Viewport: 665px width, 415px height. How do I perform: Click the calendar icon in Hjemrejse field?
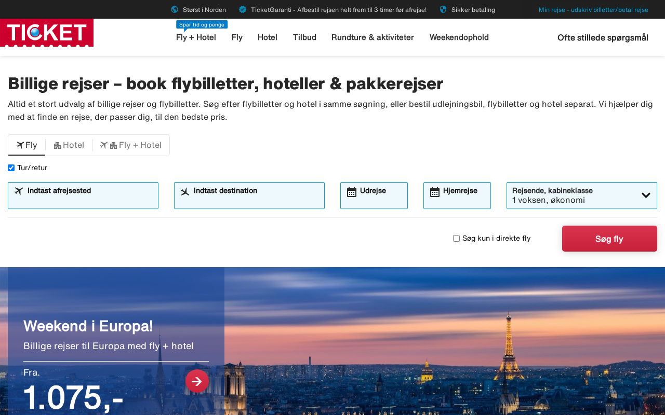tap(435, 192)
